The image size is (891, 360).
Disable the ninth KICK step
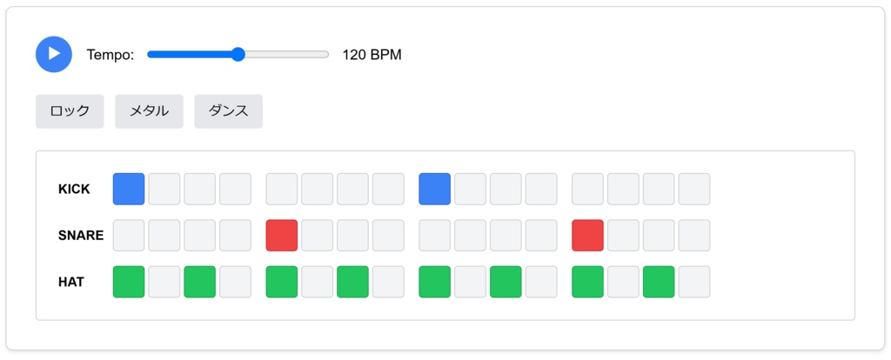[x=435, y=189]
